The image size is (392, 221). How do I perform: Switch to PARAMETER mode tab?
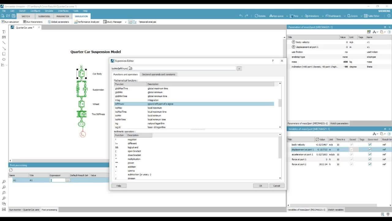63,16
